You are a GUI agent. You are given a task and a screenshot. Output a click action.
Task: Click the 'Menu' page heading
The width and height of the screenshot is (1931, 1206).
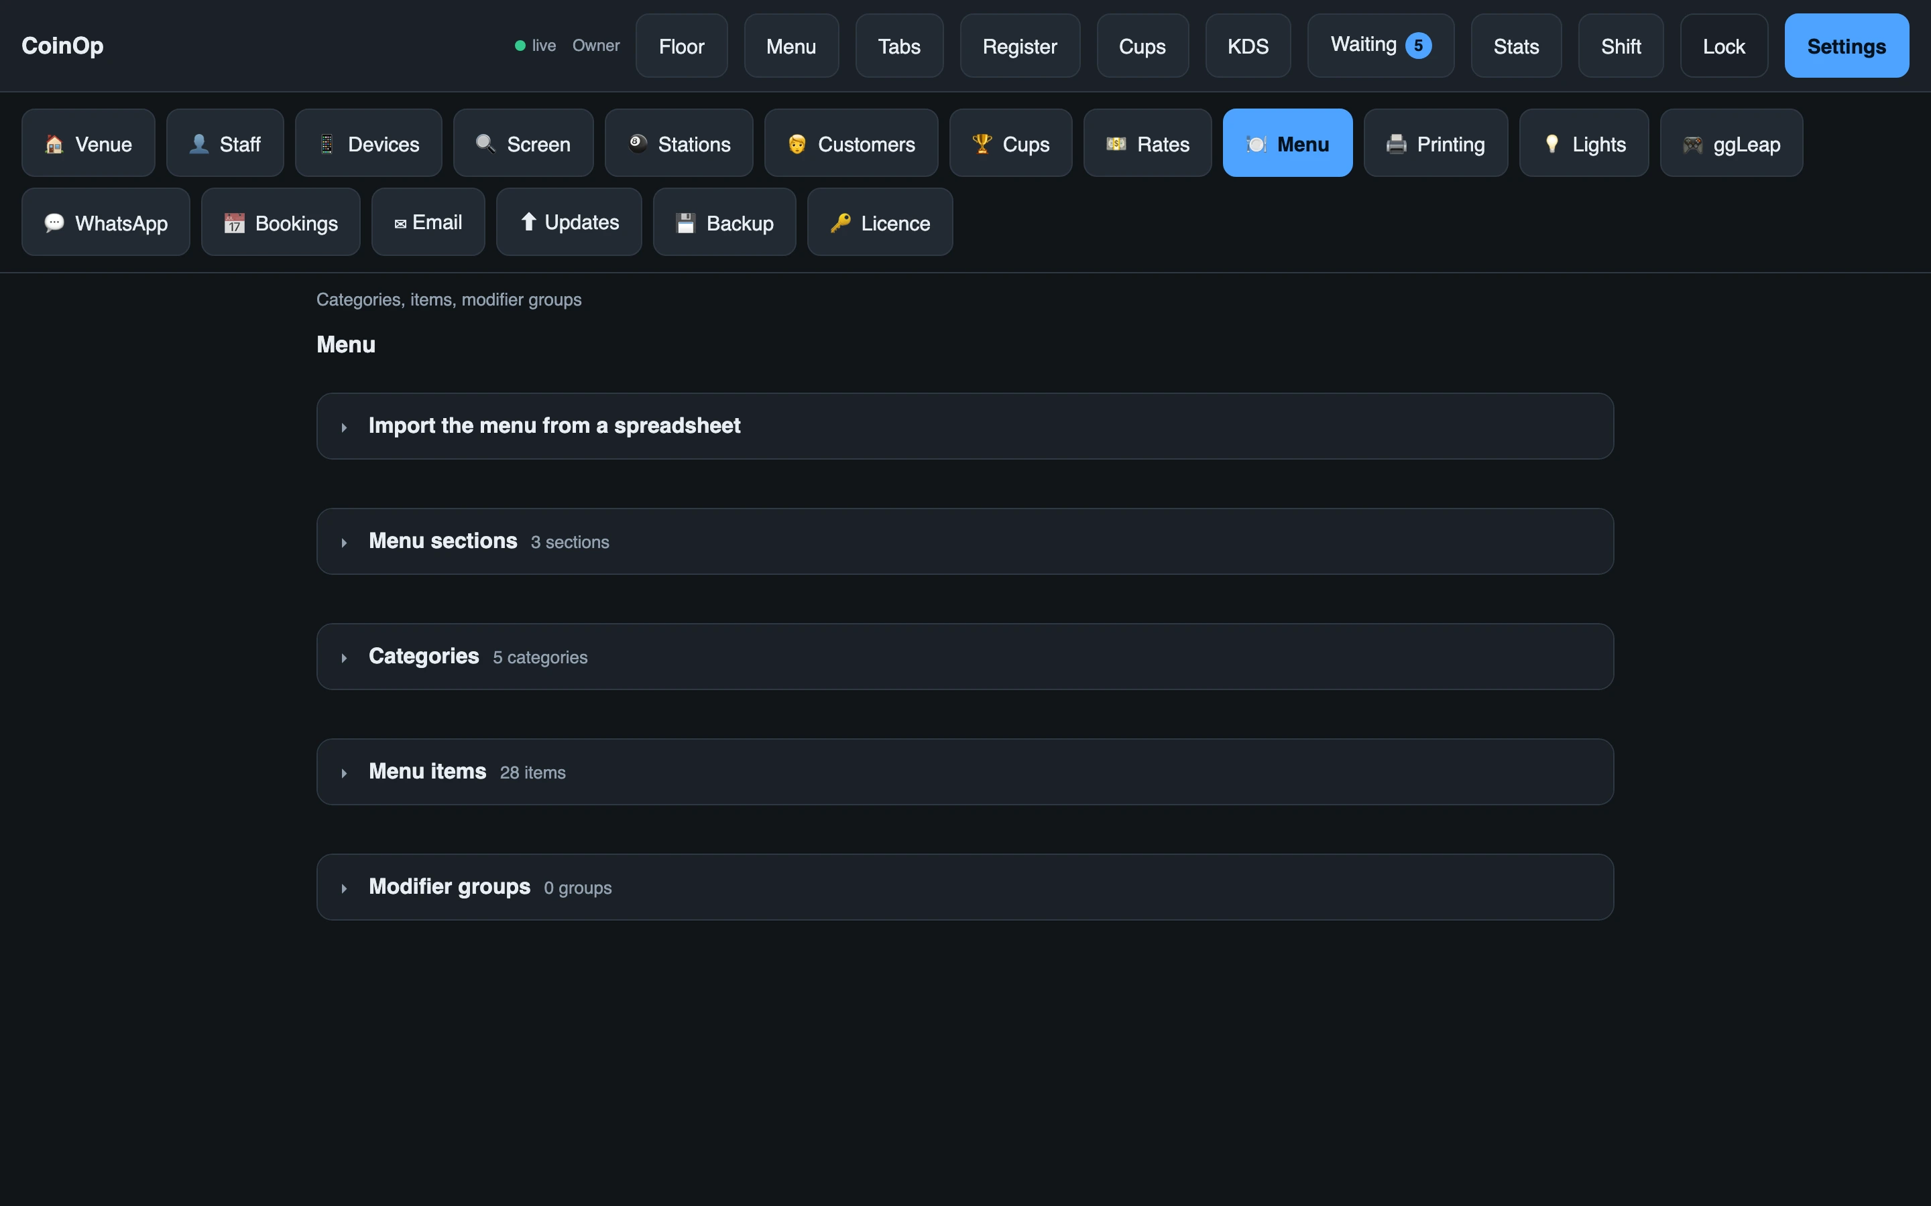click(x=345, y=344)
